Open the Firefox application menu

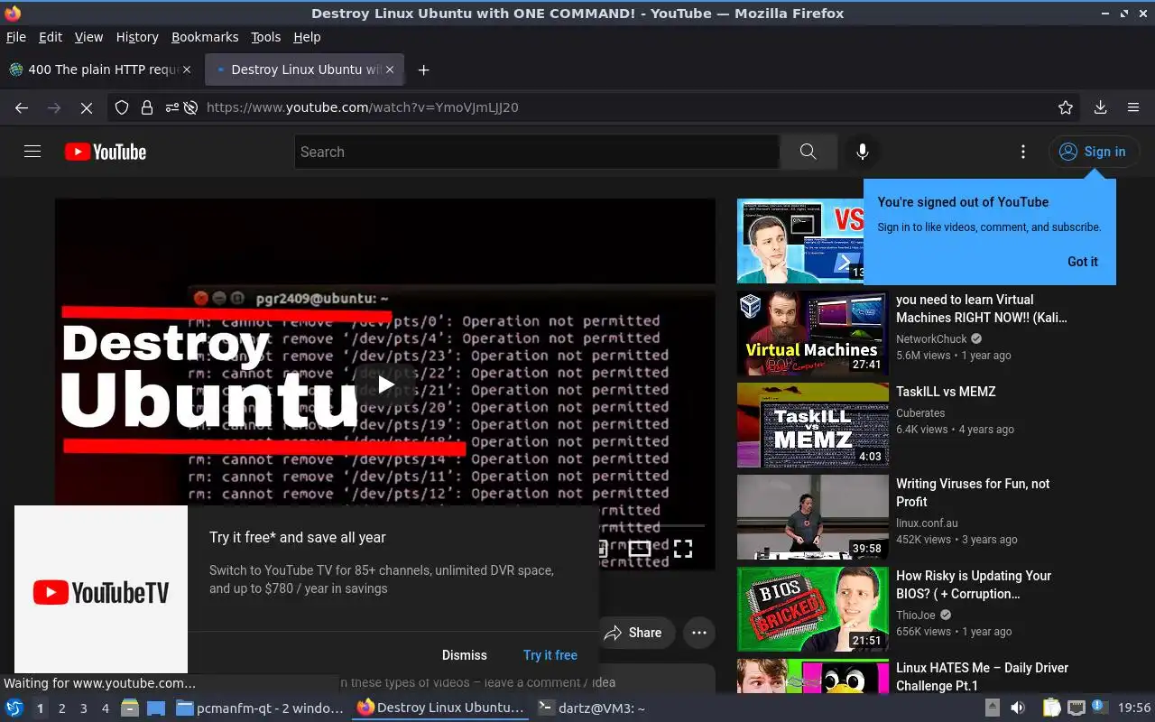(x=1133, y=107)
